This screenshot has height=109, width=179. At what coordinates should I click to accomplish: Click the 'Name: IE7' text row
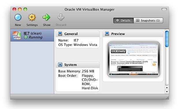(68, 40)
